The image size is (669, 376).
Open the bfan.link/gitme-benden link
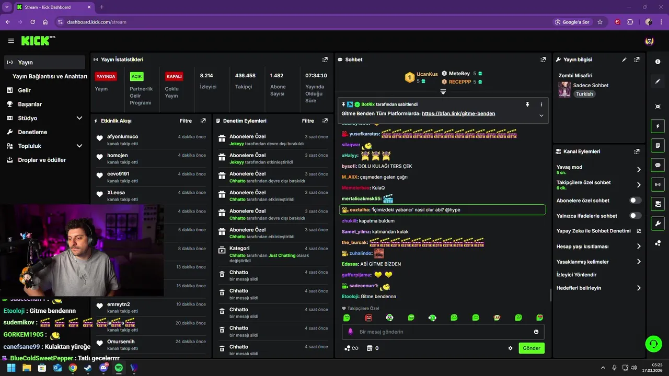[x=458, y=113]
